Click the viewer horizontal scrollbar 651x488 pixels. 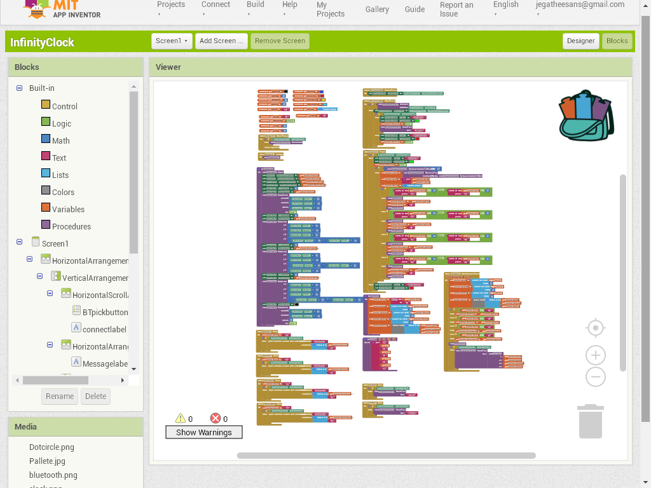(386, 455)
